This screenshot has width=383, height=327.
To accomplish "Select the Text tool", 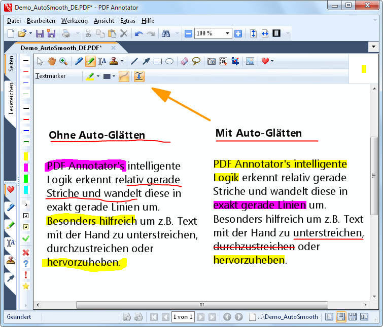I will (x=102, y=61).
